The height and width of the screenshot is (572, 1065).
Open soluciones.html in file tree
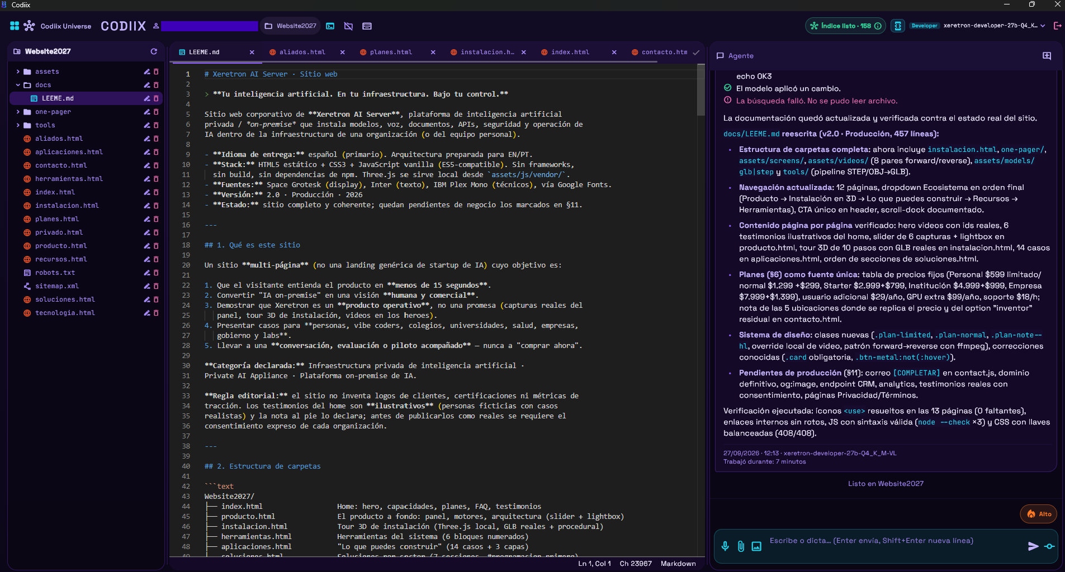pos(65,299)
